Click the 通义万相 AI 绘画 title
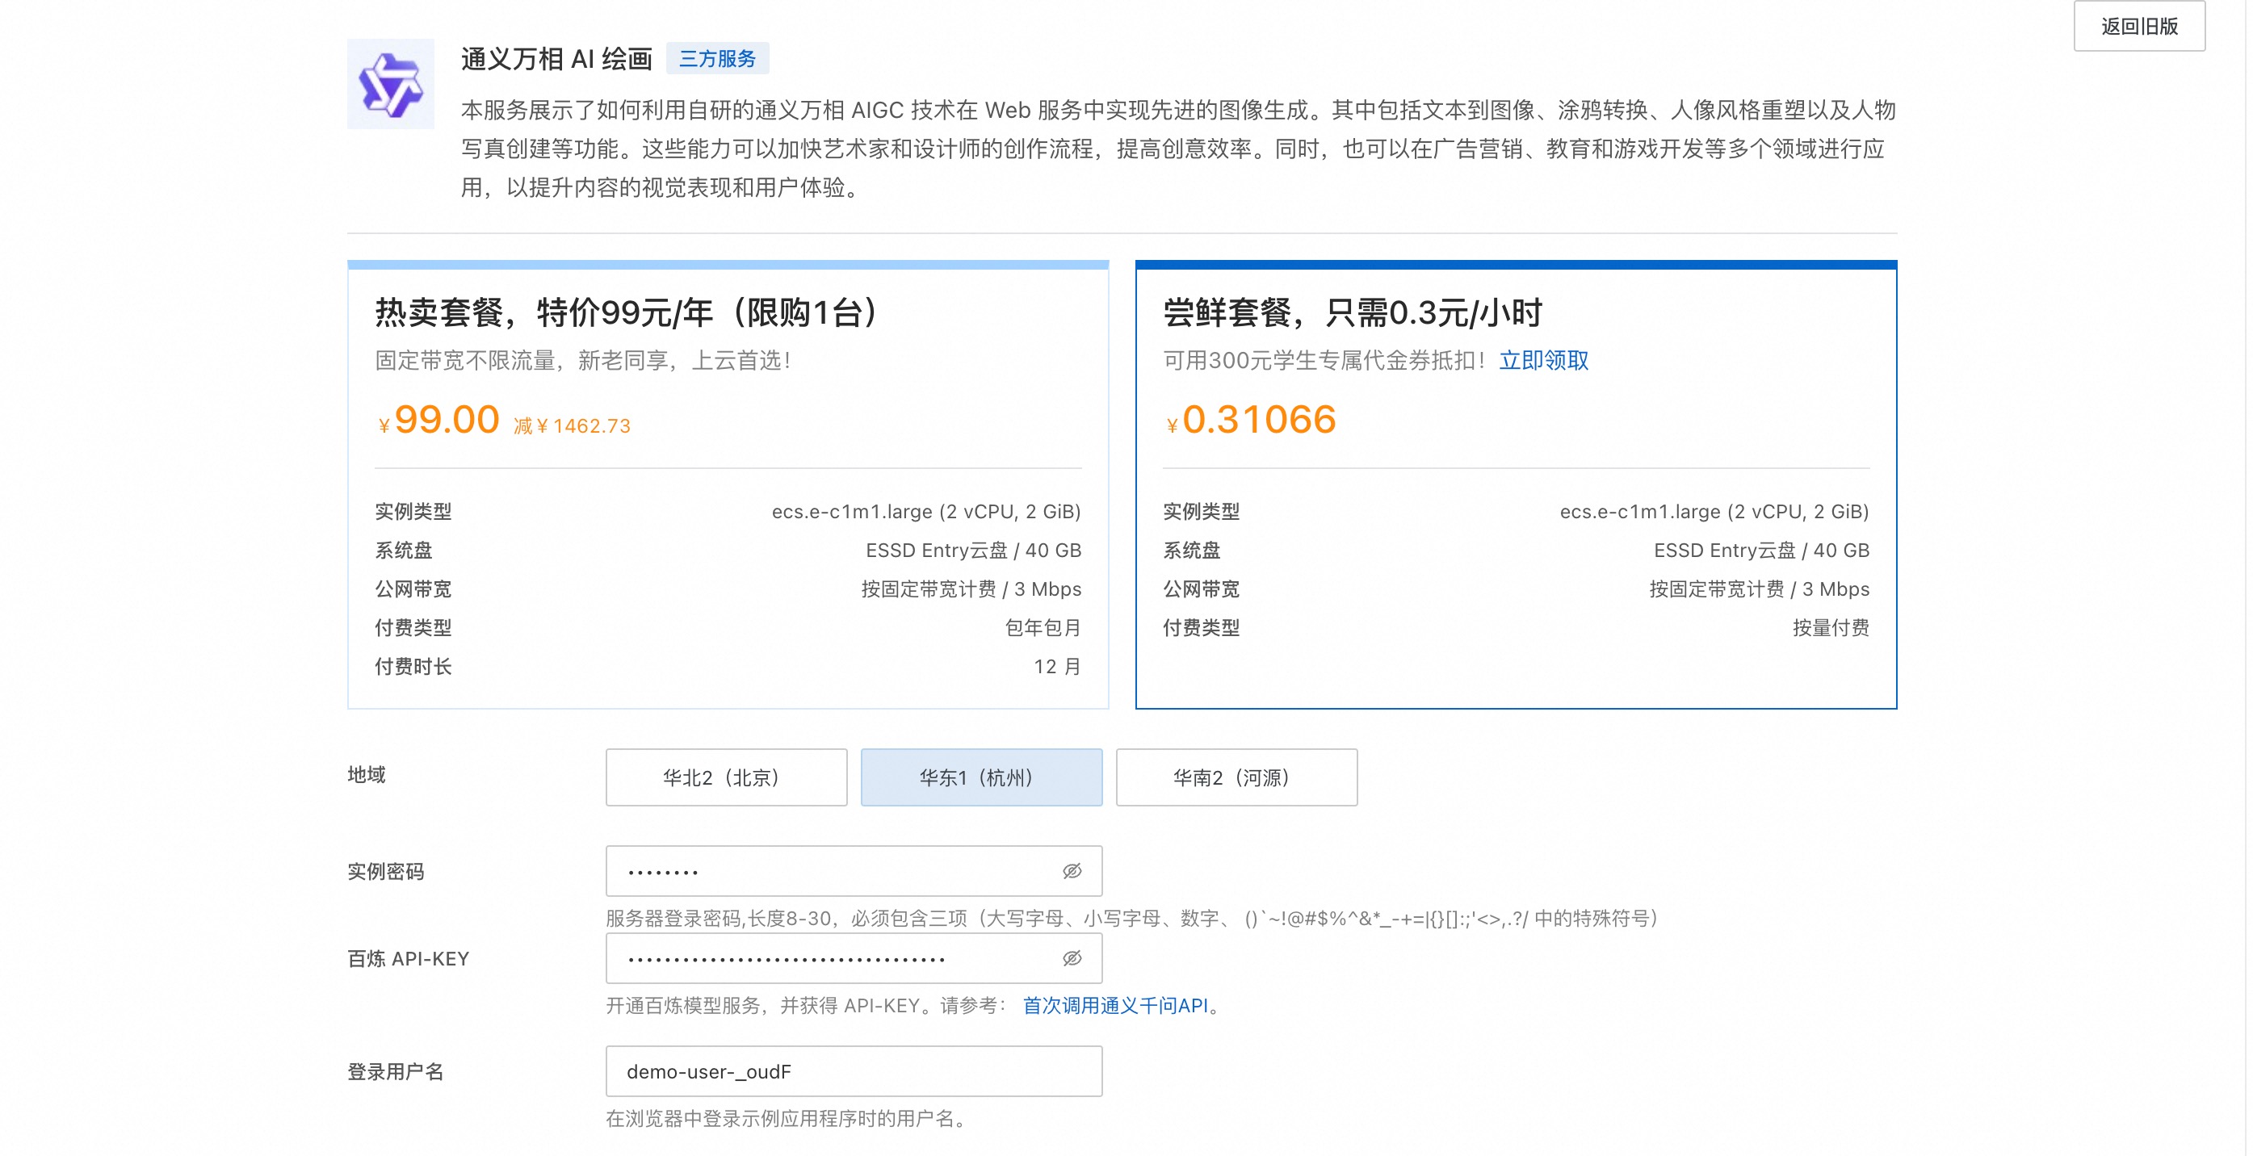 (x=556, y=59)
